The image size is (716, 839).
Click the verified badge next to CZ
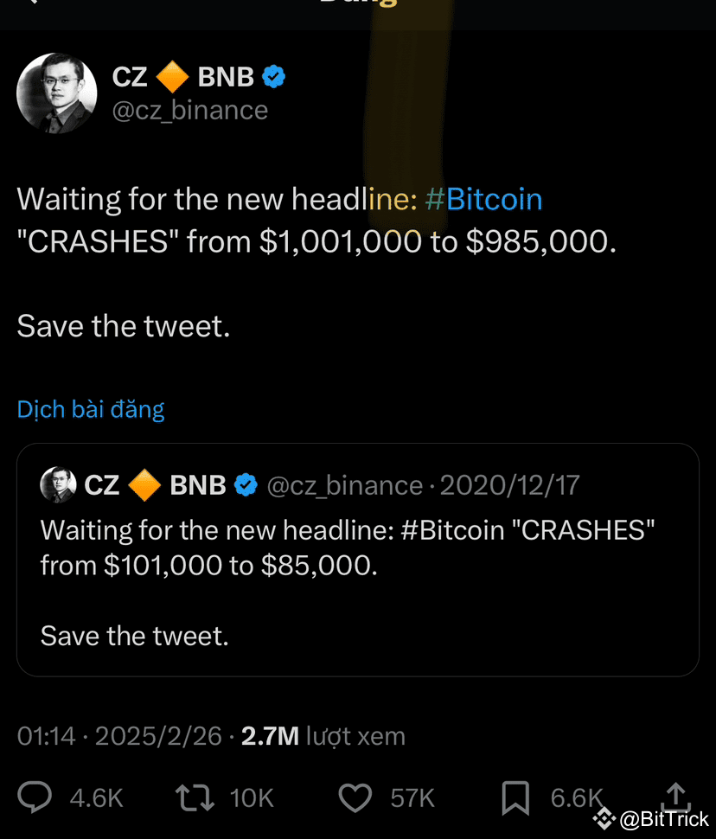coord(274,76)
